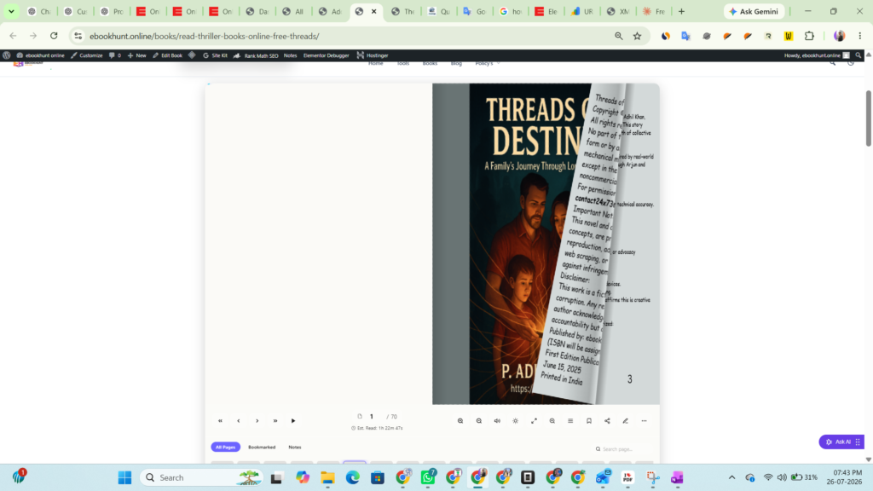Select the All Pages tab
873x491 pixels.
coord(225,447)
